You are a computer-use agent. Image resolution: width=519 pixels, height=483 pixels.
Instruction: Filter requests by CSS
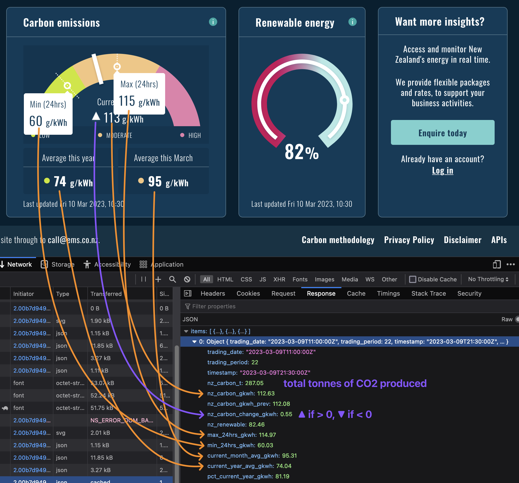(x=246, y=279)
